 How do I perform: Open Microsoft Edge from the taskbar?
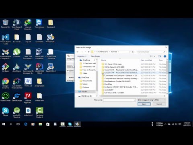pos(26,124)
